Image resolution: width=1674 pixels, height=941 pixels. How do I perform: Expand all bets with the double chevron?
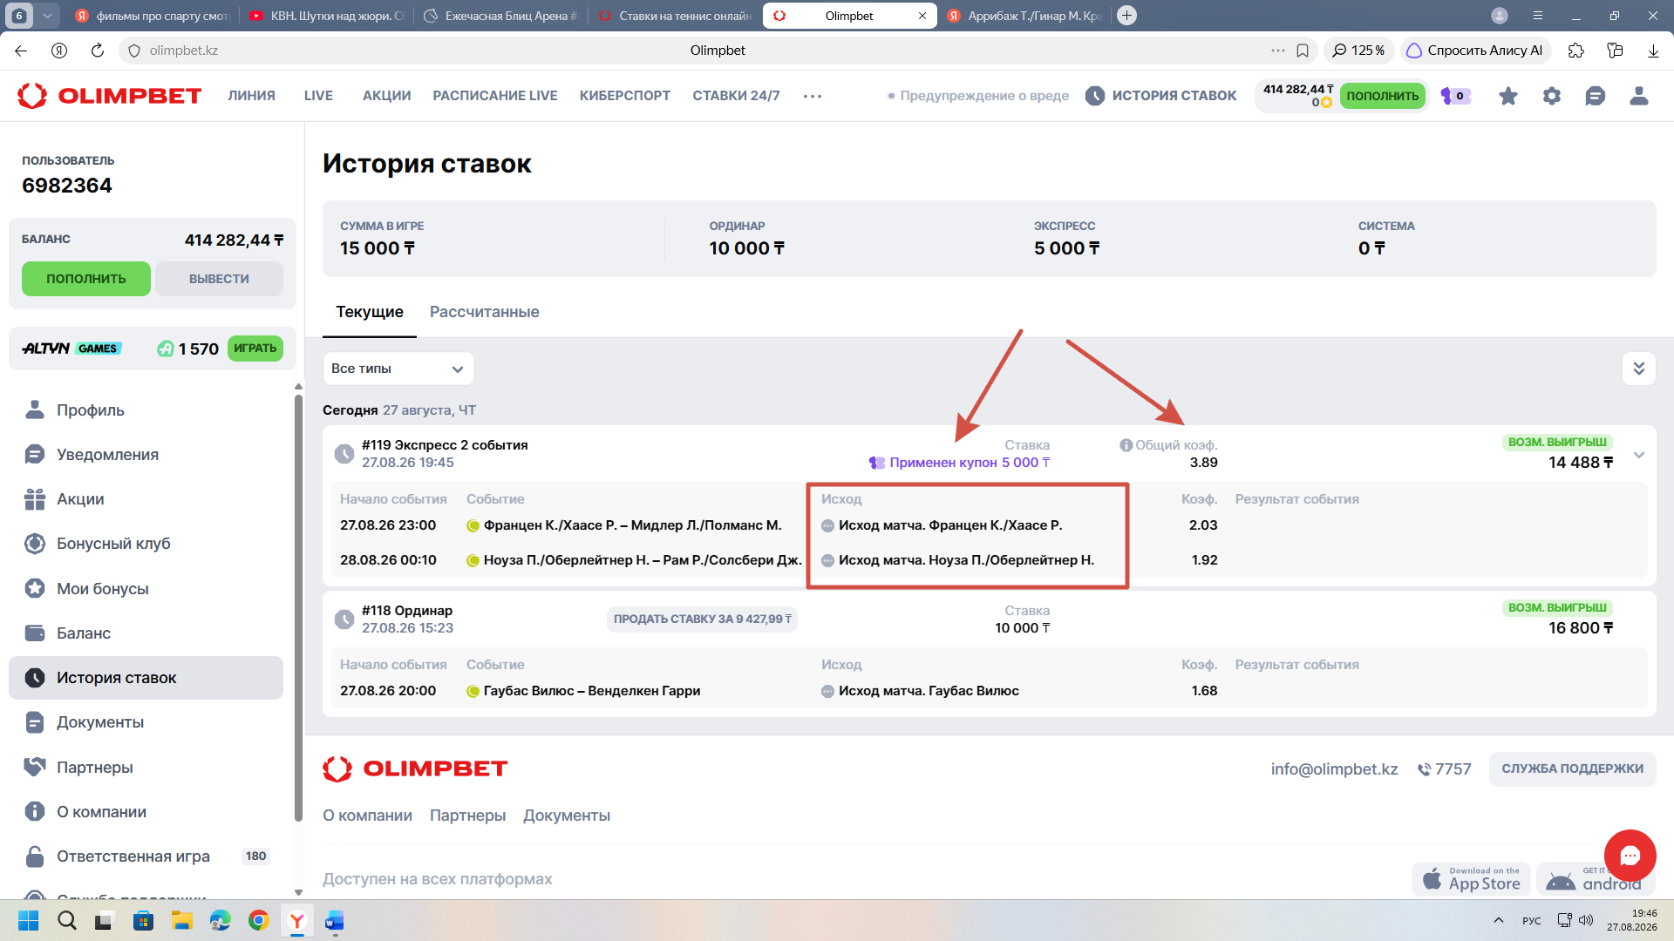(1639, 369)
